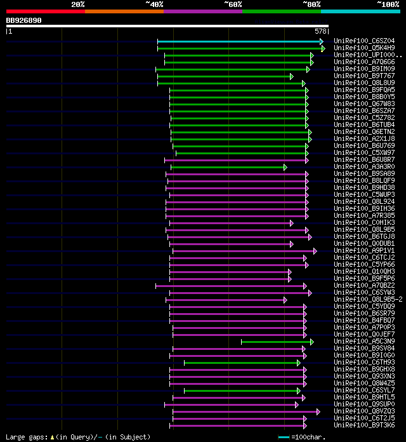Click the green arrowhead on UniRef100_C6SYL7 row
This screenshot has width=406, height=442.
click(x=298, y=391)
